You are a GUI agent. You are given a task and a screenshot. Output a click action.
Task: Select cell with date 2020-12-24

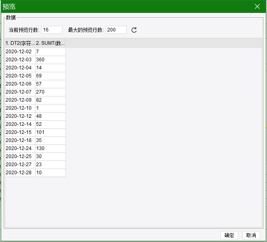click(x=20, y=148)
